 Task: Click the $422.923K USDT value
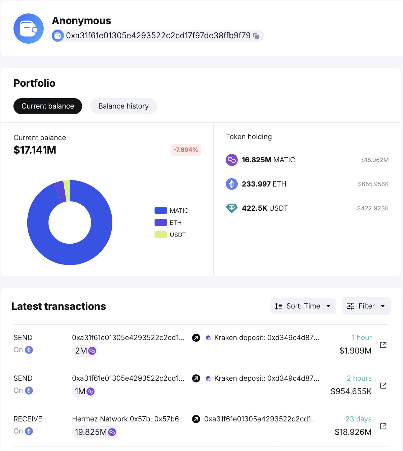[373, 208]
